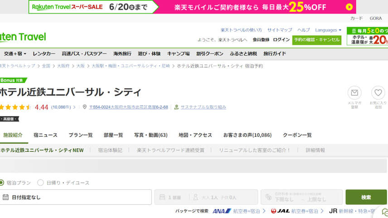Click the sustainability leaf icon
388x218 pixels.
tap(176, 107)
